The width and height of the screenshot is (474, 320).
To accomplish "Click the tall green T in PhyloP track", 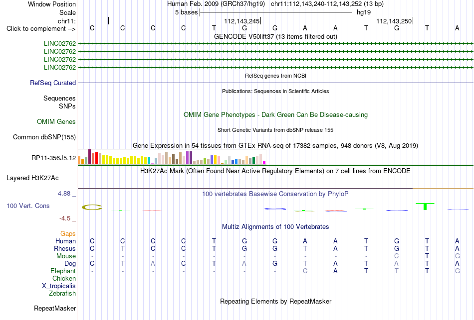I will click(x=425, y=207).
